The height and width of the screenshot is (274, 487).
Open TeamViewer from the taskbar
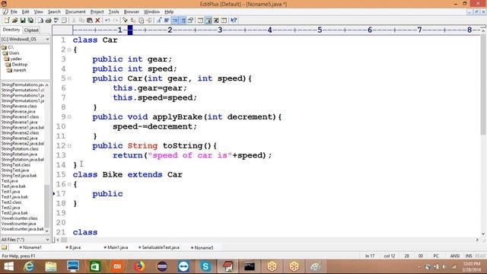[x=183, y=266]
